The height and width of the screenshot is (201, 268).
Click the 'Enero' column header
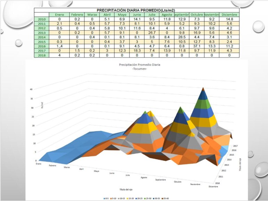pyautogui.click(x=59, y=15)
